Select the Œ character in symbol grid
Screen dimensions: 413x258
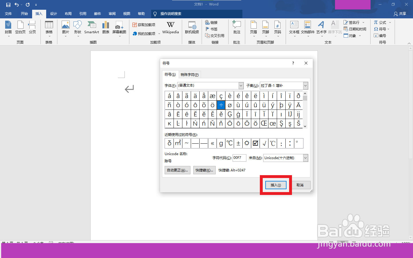[x=264, y=124]
